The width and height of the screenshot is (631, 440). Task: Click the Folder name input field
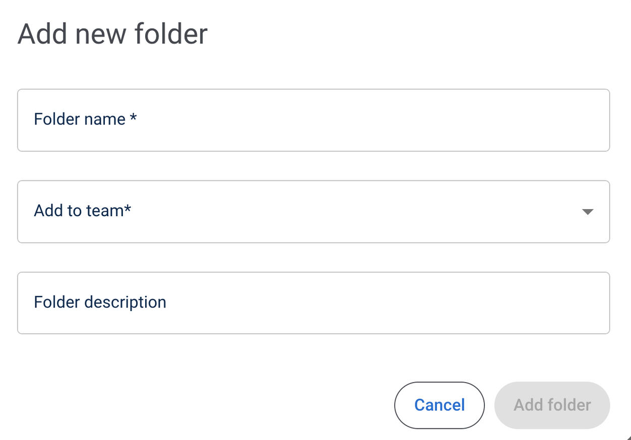tap(313, 120)
